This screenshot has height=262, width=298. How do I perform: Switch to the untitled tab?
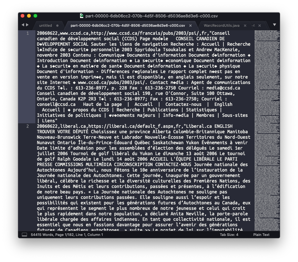pos(45,25)
